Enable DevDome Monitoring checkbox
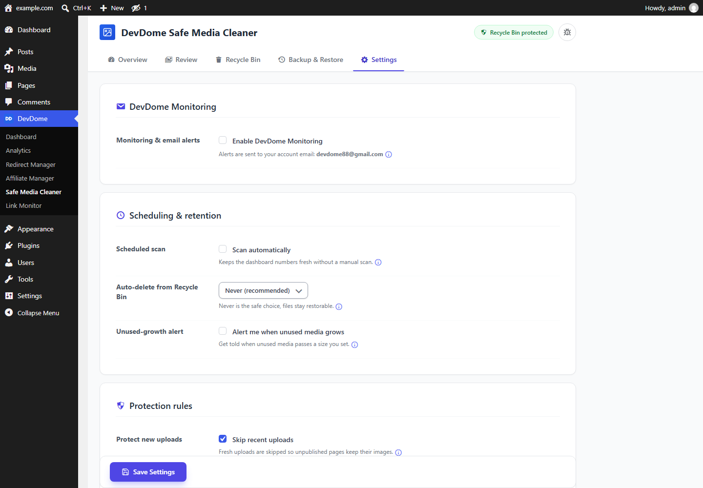Viewport: 703px width, 488px height. pyautogui.click(x=223, y=140)
